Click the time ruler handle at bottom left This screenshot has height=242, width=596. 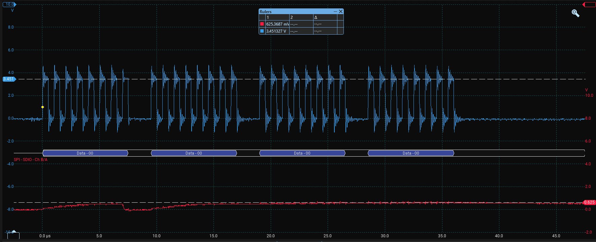pyautogui.click(x=13, y=235)
